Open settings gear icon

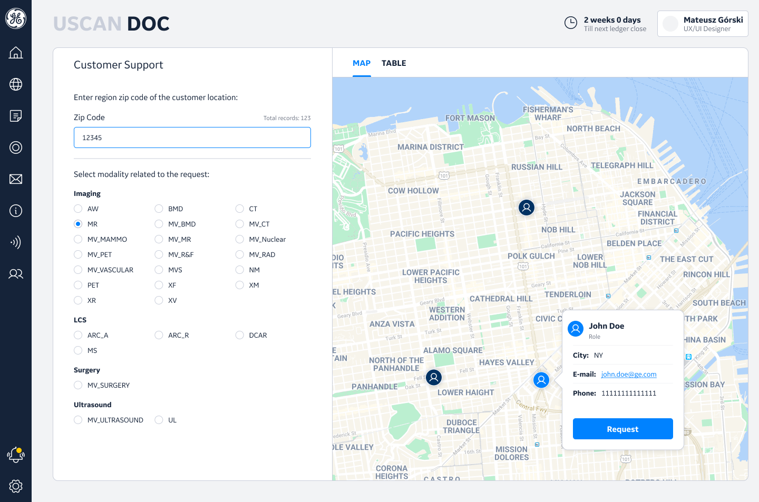16,486
